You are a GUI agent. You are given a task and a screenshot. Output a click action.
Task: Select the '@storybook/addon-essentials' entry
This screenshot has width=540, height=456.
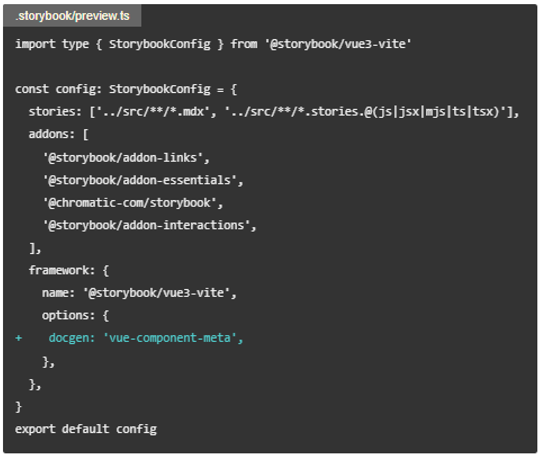point(142,180)
